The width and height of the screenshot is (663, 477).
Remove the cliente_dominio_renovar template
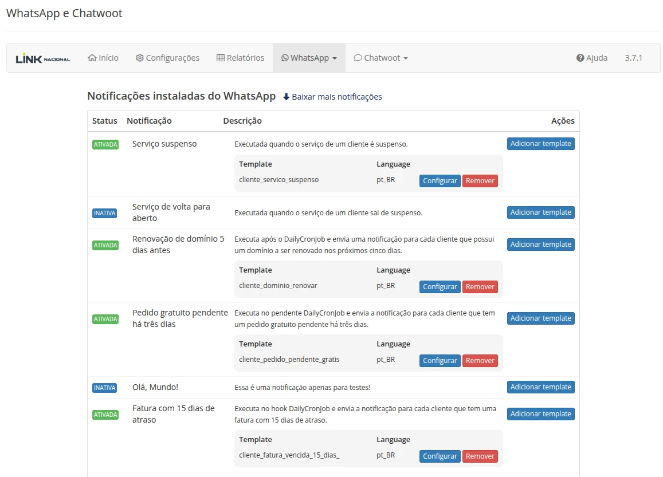tap(480, 287)
